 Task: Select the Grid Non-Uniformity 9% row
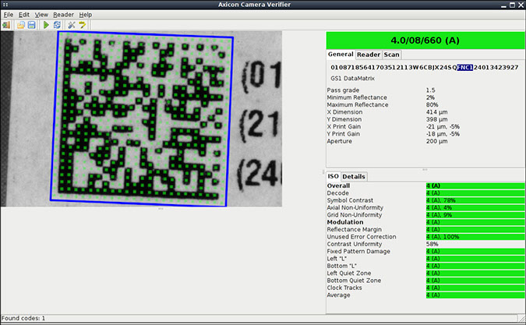coord(425,215)
